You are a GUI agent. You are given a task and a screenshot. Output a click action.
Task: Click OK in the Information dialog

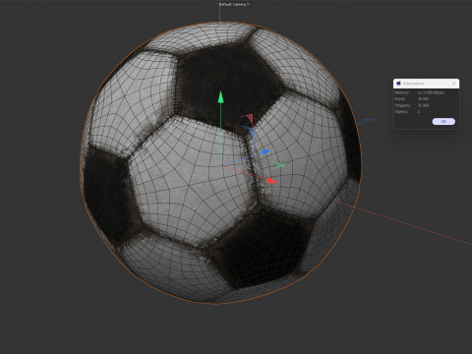(x=443, y=121)
